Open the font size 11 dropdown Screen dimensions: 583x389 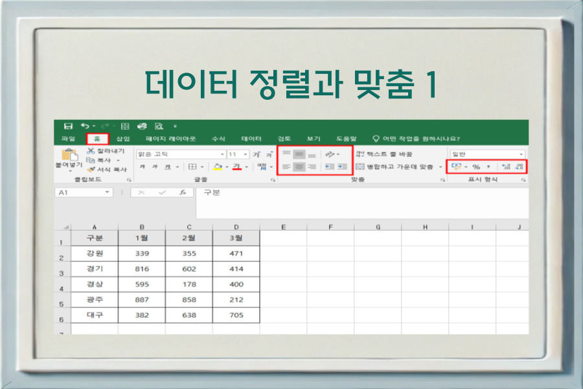coord(246,154)
